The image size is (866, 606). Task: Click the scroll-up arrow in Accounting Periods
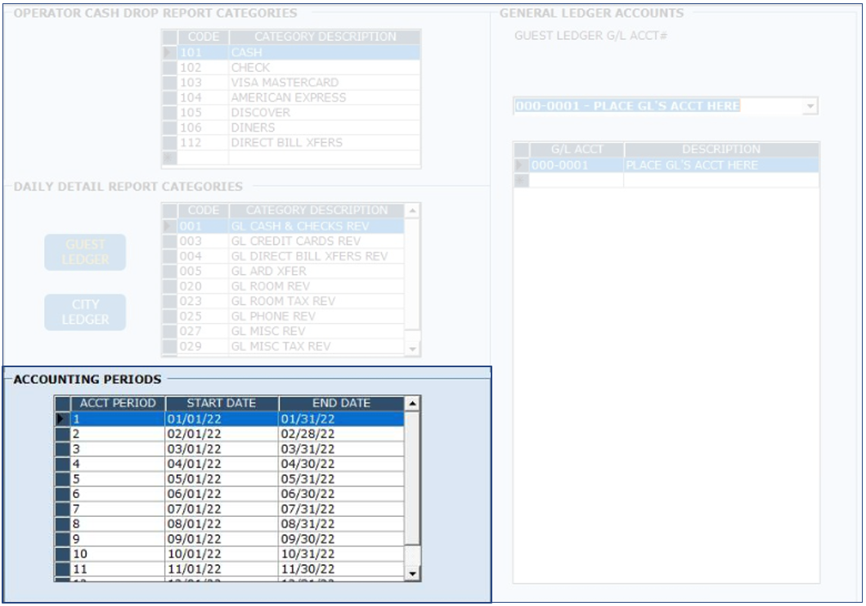point(412,403)
